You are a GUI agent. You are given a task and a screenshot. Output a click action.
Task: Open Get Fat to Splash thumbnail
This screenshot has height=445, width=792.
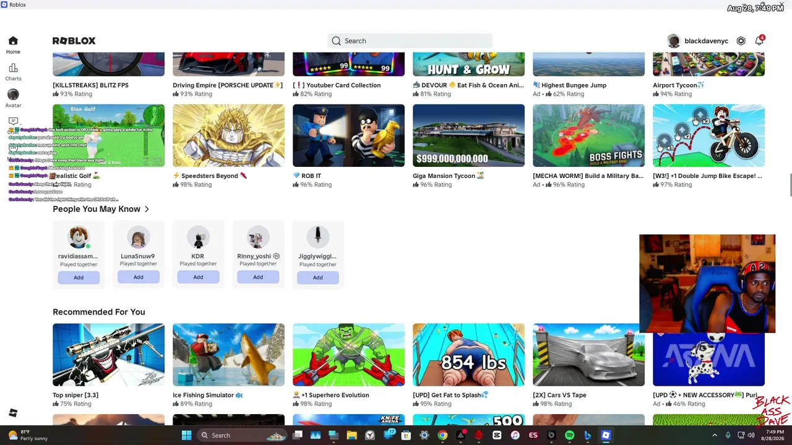click(x=468, y=355)
